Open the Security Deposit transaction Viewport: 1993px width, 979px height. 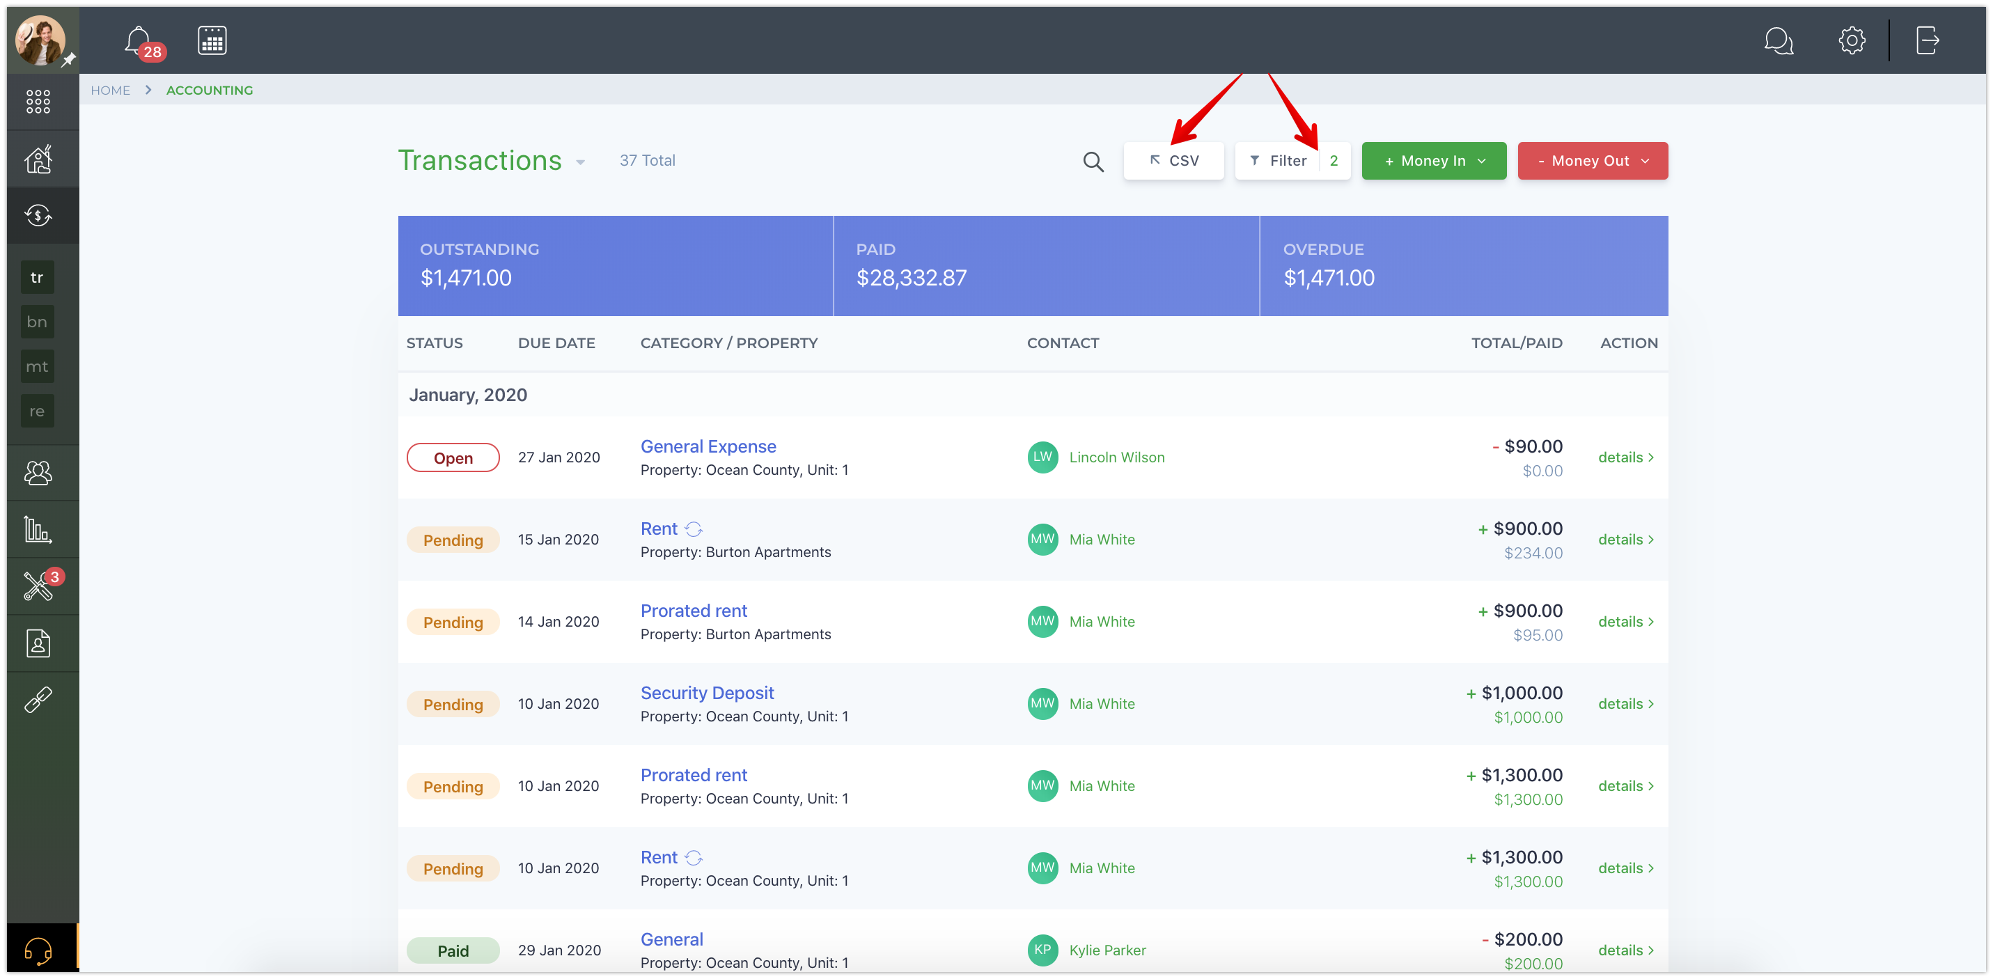pos(706,693)
